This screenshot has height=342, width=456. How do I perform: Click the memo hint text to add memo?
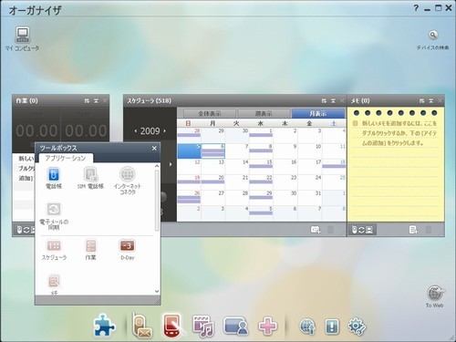click(399, 133)
